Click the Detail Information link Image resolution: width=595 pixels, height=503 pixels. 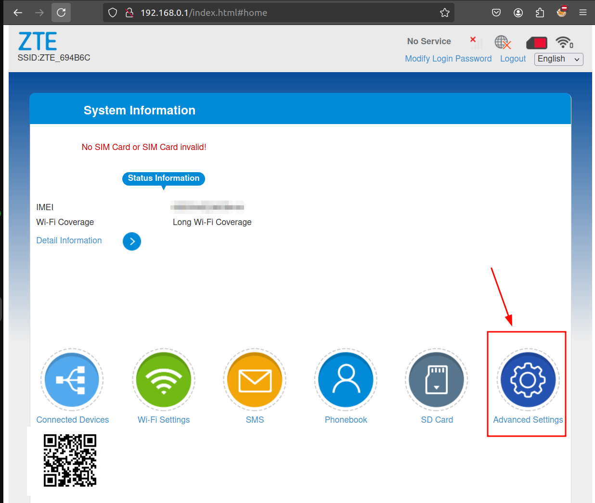coord(69,240)
